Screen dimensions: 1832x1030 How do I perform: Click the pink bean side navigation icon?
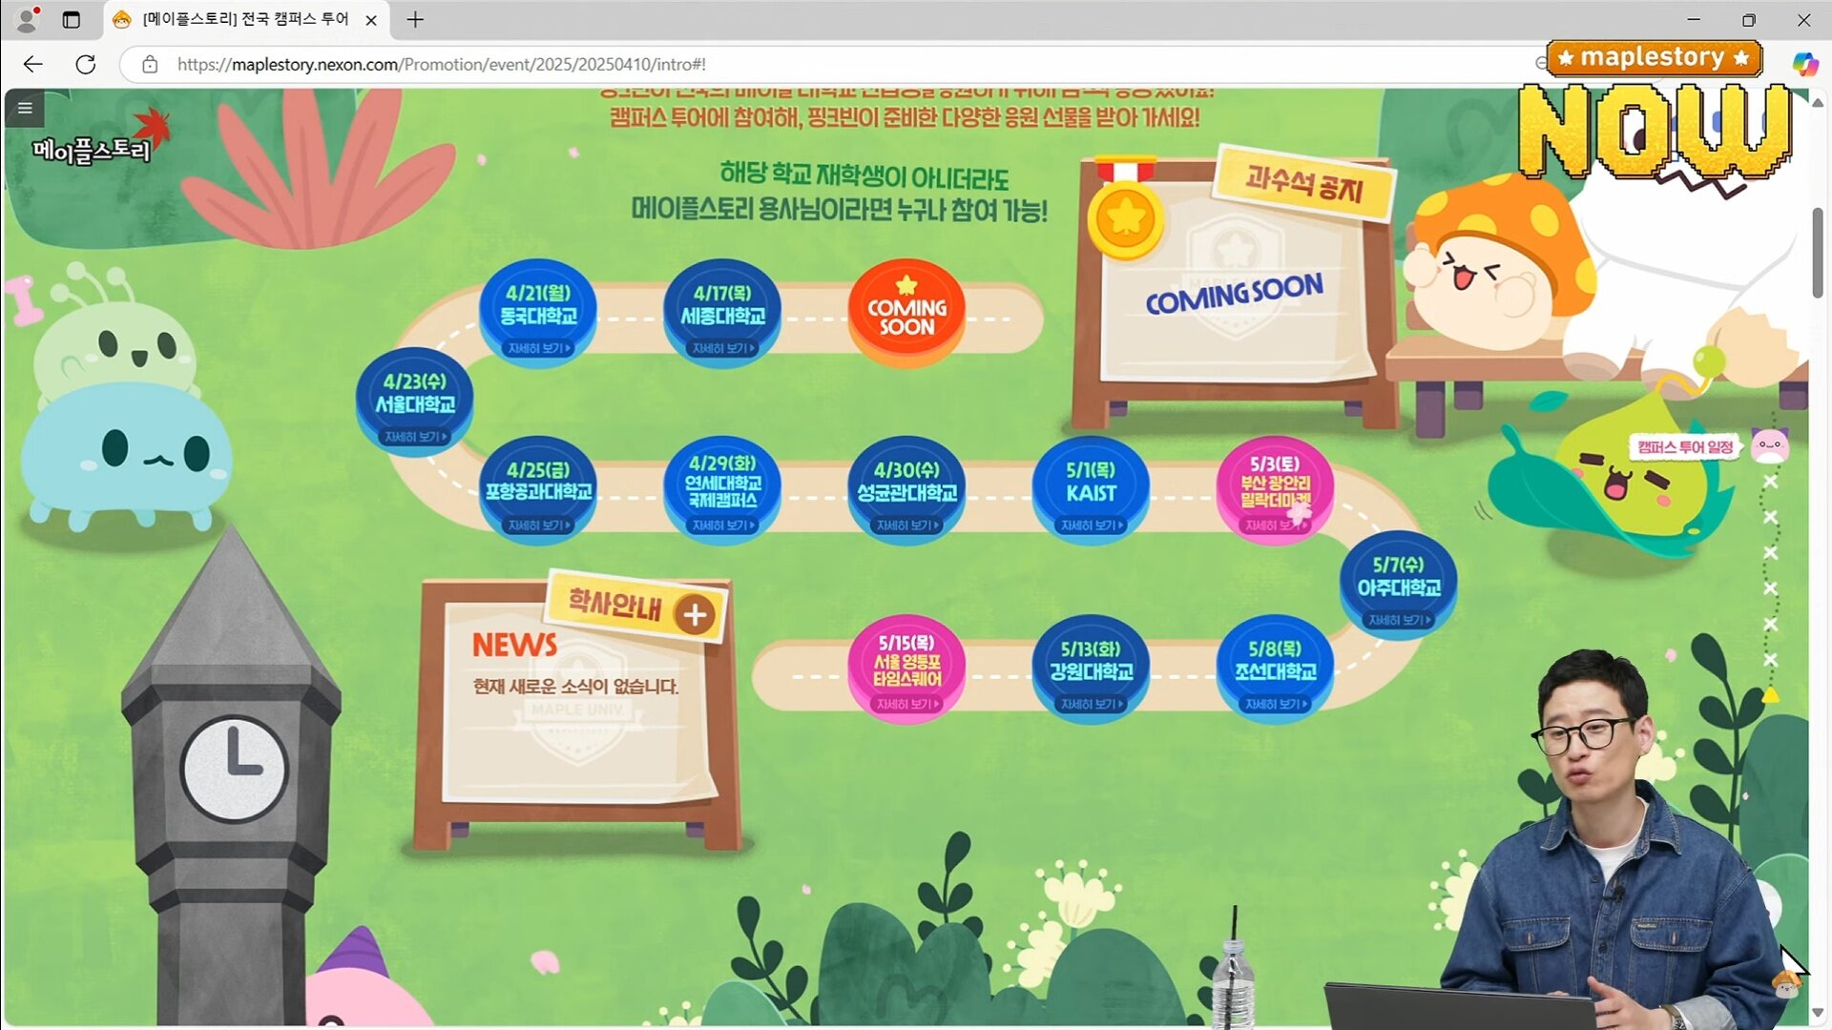[x=1770, y=444]
